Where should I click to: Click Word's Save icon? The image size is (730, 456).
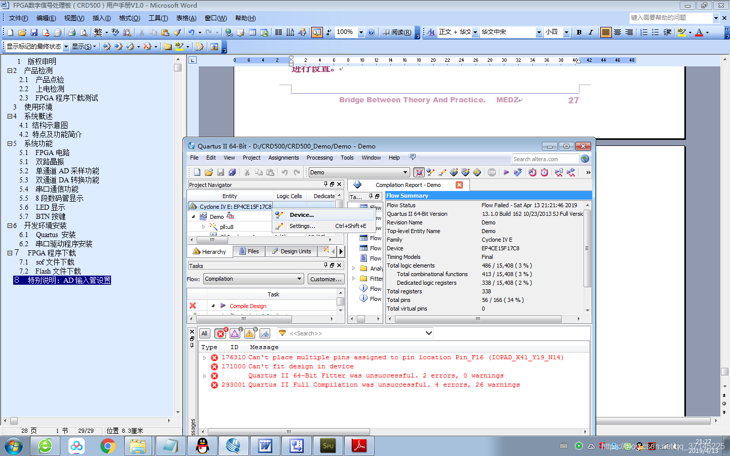pos(33,32)
